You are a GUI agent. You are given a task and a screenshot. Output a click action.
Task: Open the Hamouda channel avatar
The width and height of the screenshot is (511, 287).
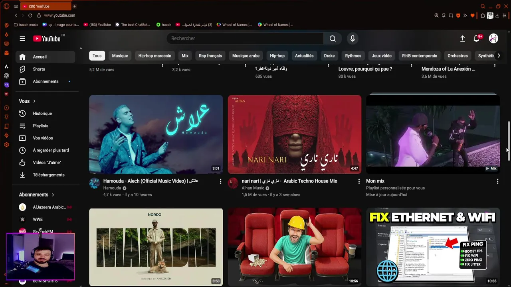click(x=94, y=183)
